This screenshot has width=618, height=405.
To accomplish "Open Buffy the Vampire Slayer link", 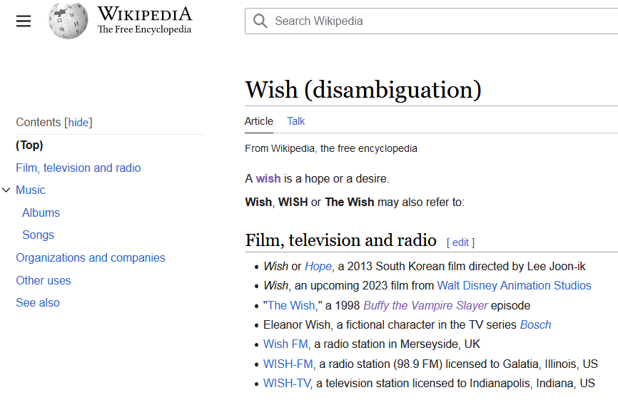I will click(425, 305).
